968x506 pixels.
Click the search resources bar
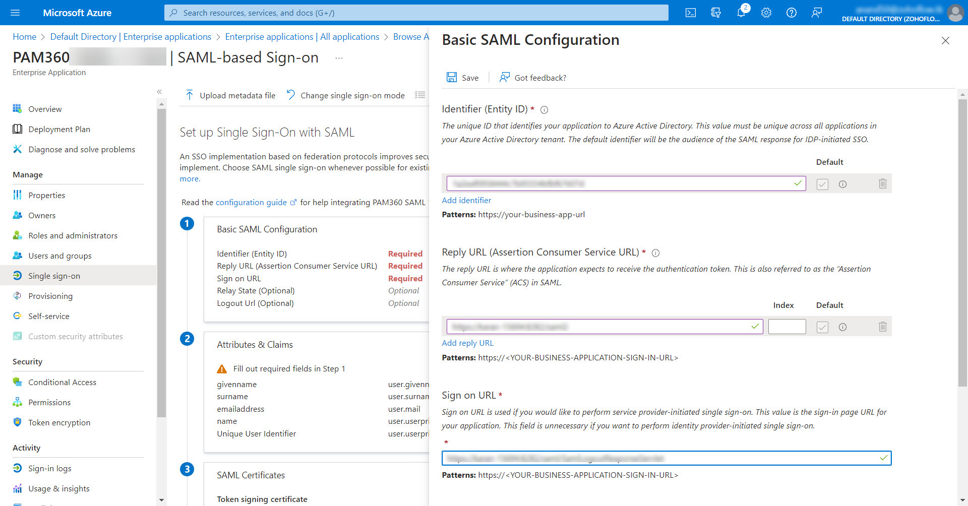pyautogui.click(x=416, y=13)
